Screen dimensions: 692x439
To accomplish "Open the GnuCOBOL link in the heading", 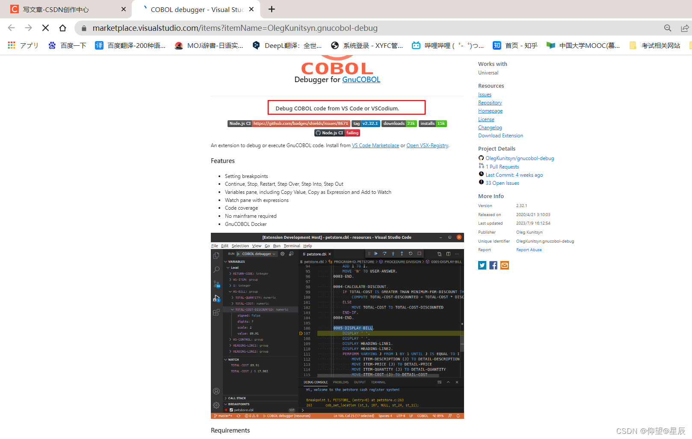I will pyautogui.click(x=361, y=80).
